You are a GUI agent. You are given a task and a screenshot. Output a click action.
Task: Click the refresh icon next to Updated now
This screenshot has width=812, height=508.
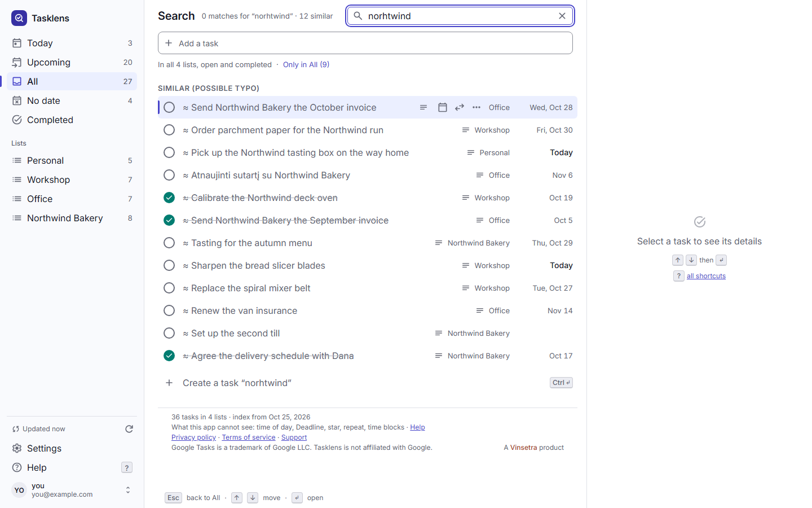pos(129,429)
